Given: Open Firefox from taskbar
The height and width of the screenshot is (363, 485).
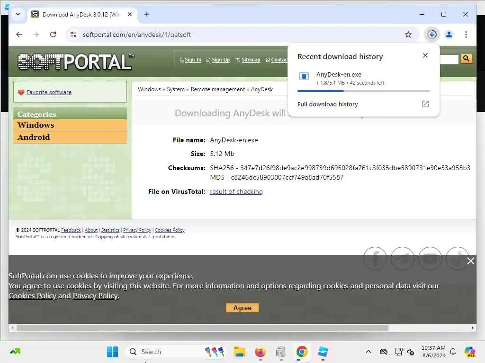Looking at the screenshot, I should coord(260,352).
